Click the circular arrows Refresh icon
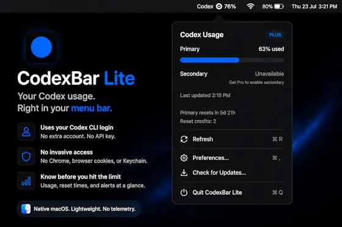The image size is (342, 227). 184,139
